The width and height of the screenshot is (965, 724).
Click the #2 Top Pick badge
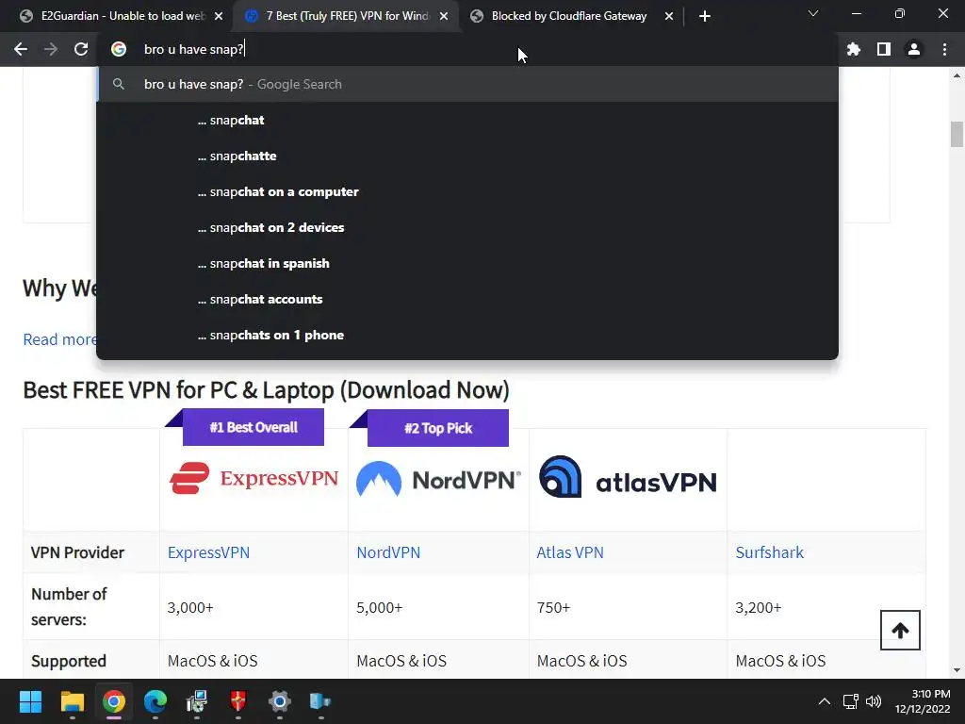(437, 428)
